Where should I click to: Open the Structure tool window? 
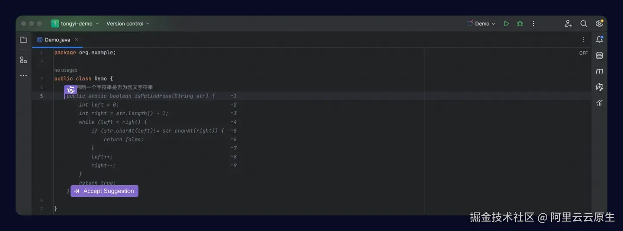[23, 60]
